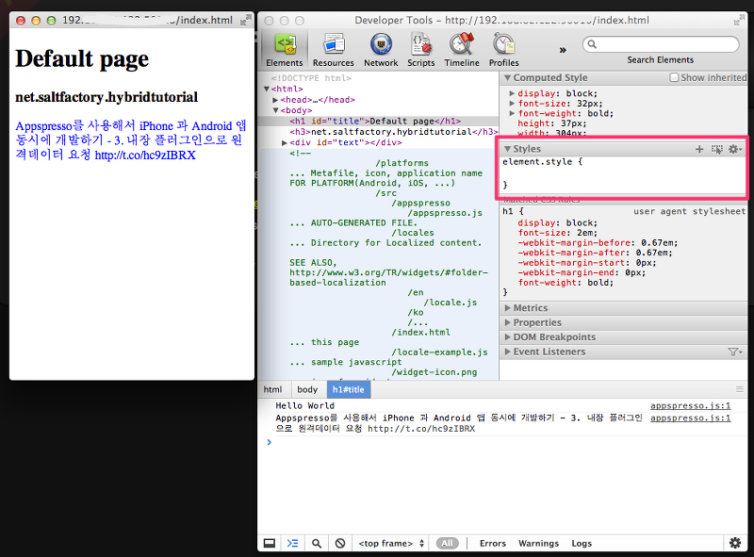The width and height of the screenshot is (754, 557).
Task: Clear the console log icon
Action: (340, 543)
